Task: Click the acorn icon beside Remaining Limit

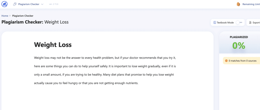Action: [238, 4]
